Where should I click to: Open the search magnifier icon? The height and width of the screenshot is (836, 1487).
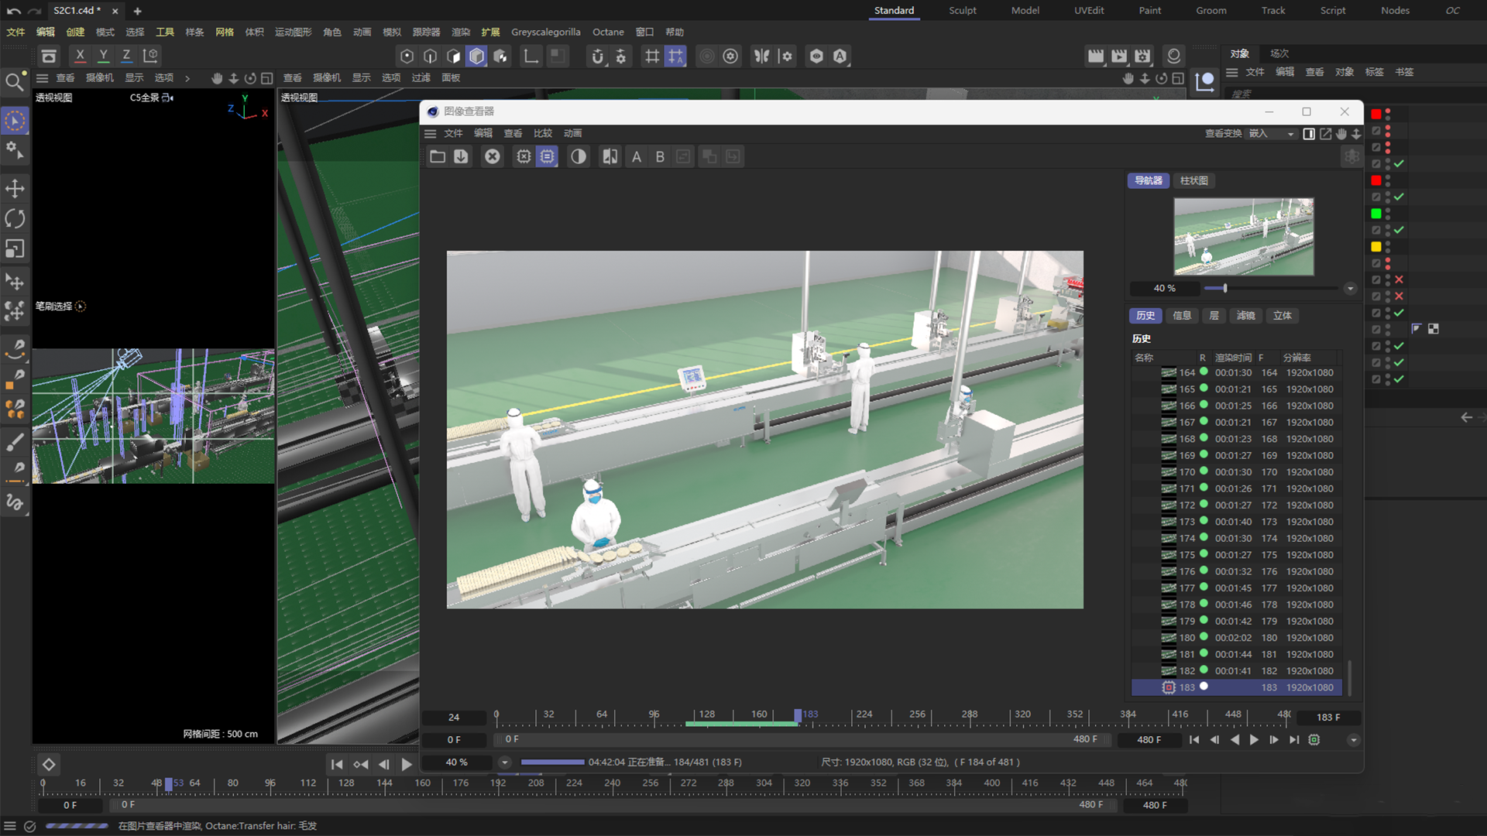pyautogui.click(x=14, y=81)
